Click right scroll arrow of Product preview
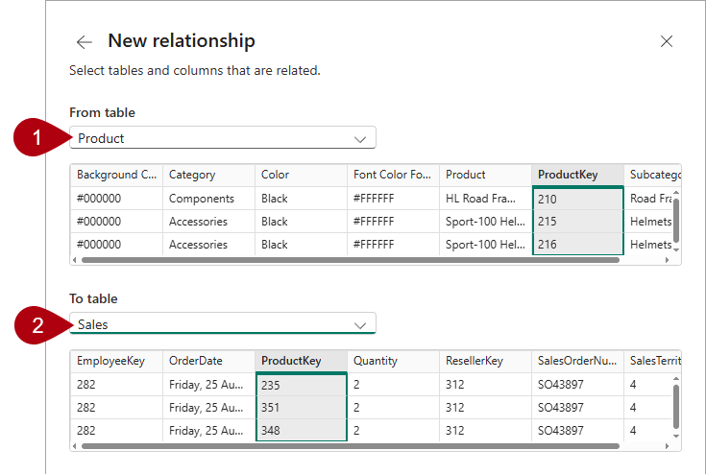The height and width of the screenshot is (474, 706). point(668,260)
